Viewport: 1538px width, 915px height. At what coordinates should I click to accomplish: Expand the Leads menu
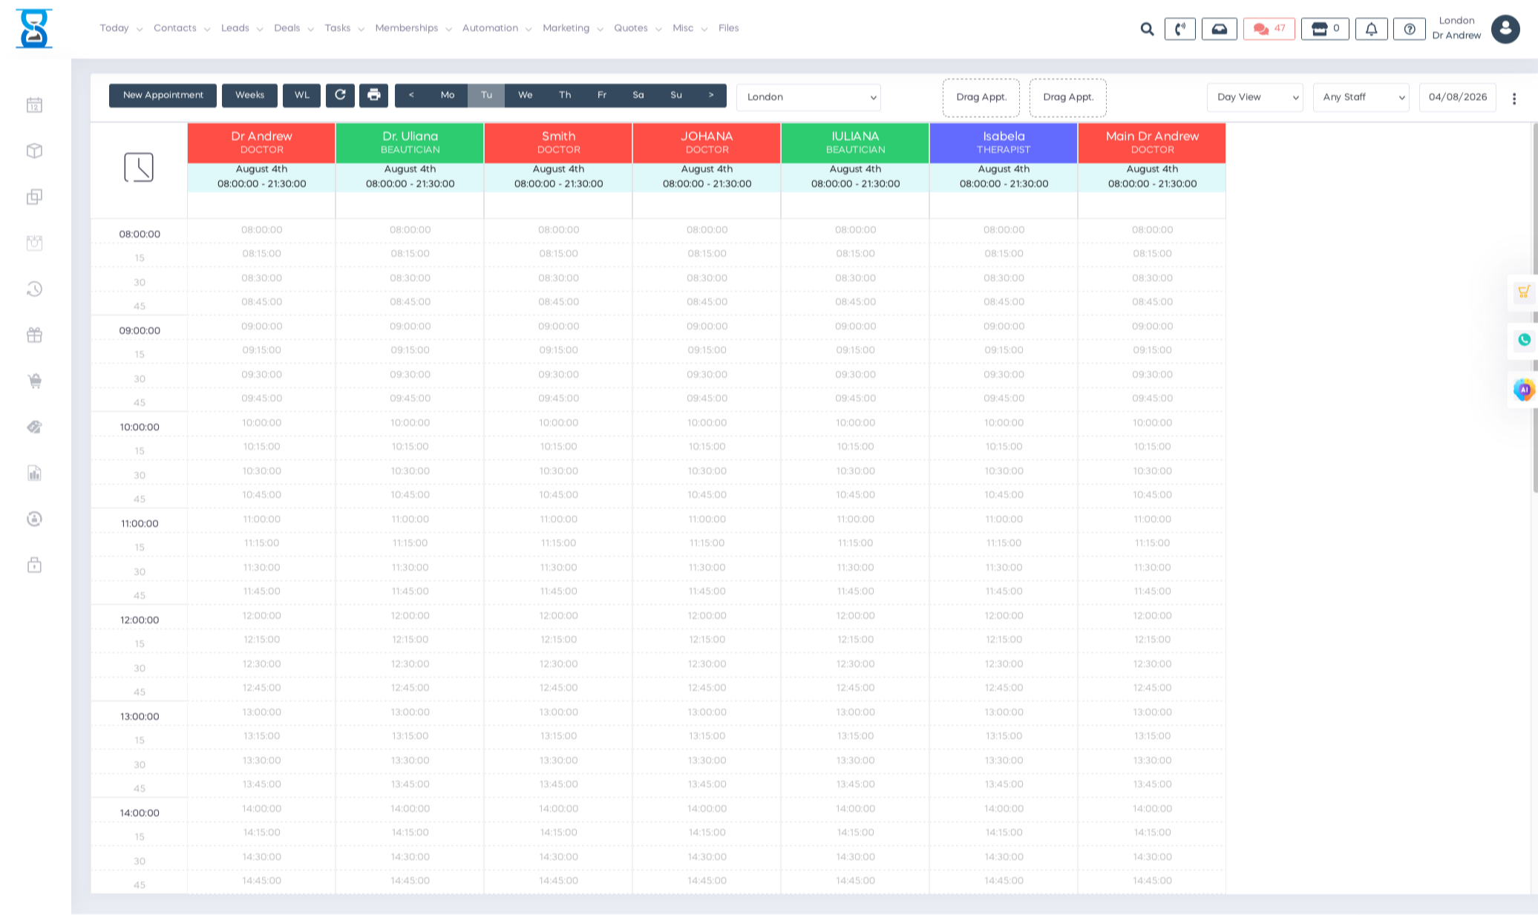pos(242,28)
